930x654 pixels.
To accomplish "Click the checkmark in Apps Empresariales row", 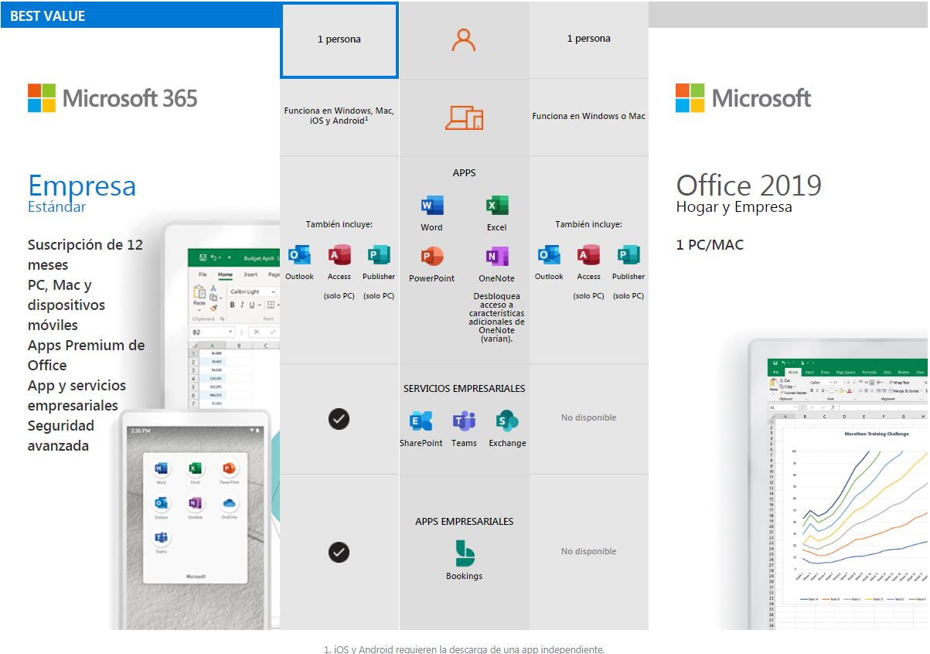I will pos(339,552).
